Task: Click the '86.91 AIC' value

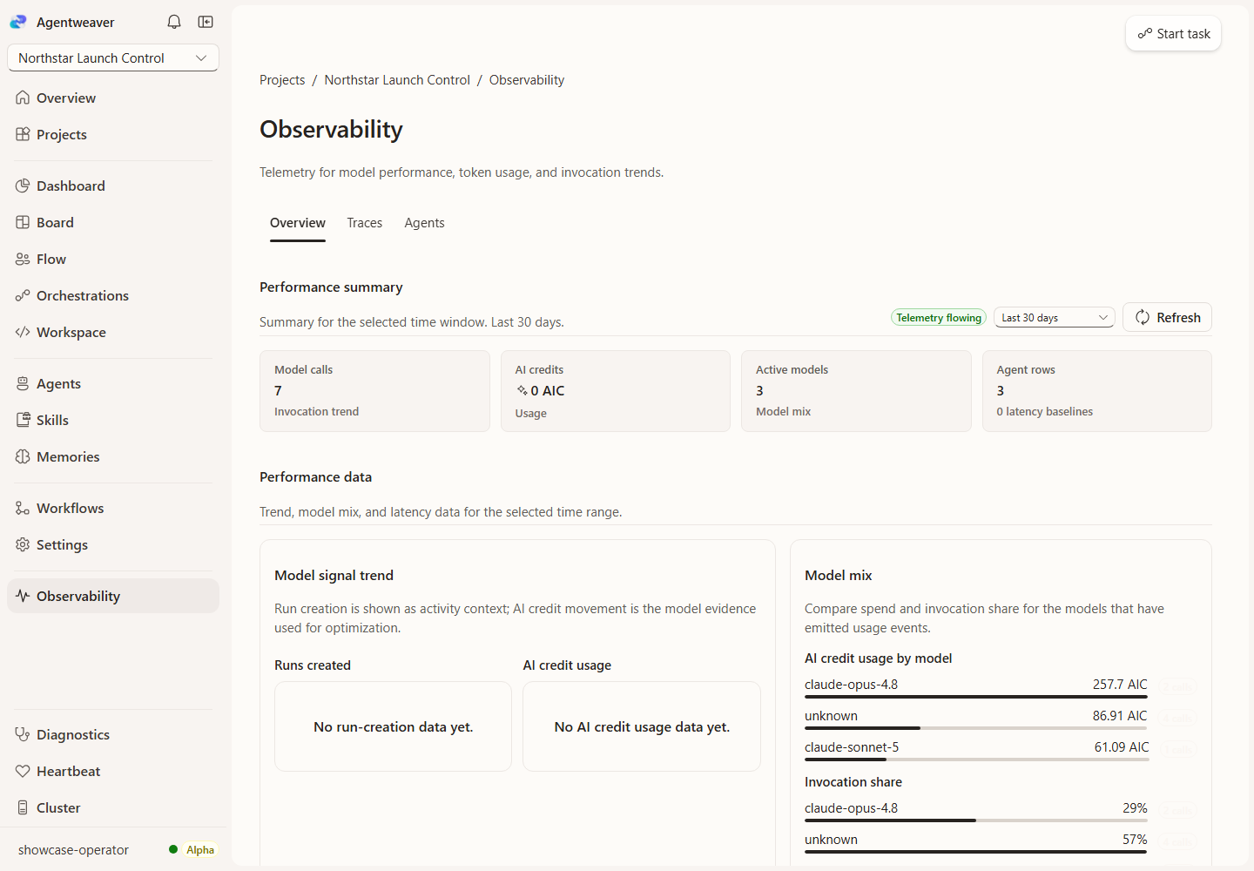Action: [1120, 716]
